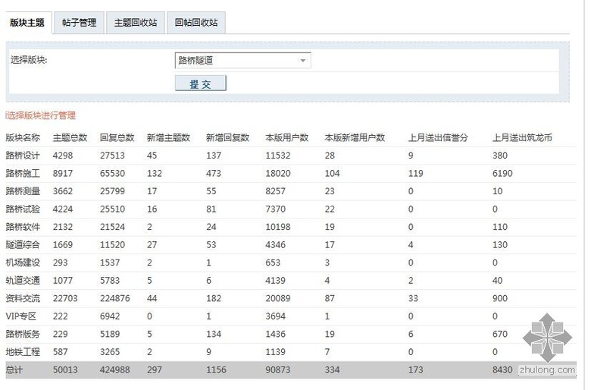
Task: Switch to the 版块主题 tab
Action: tap(27, 23)
